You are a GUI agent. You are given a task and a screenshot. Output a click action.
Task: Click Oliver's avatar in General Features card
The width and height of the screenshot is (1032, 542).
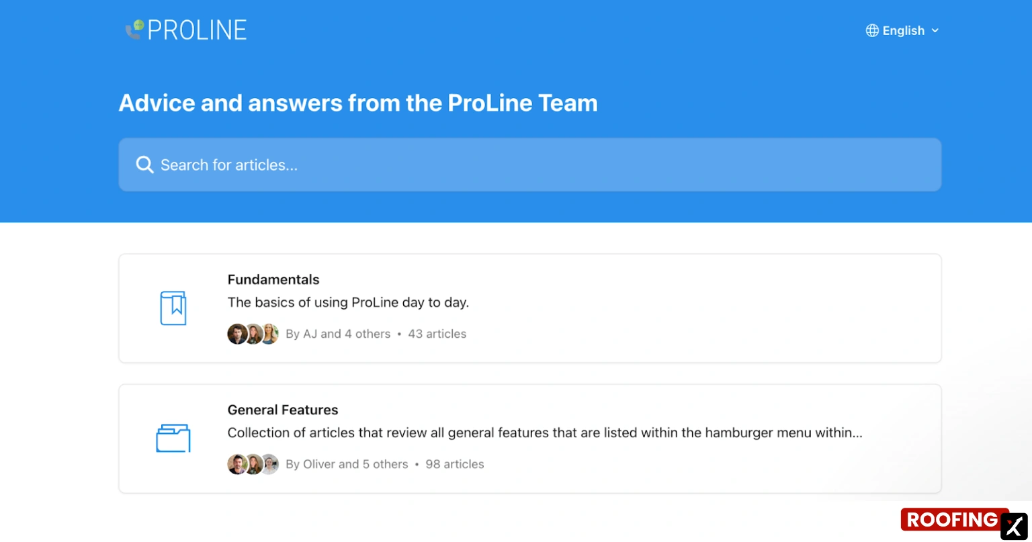tap(236, 464)
